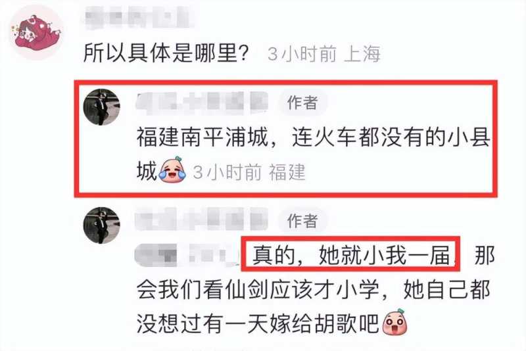Select the comment 所以具体是哪里?
This screenshot has width=526, height=351.
pos(166,53)
